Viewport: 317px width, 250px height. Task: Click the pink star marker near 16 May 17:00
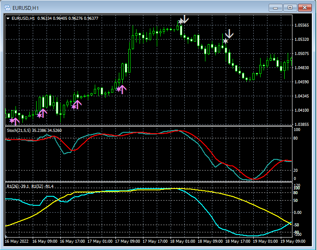pos(74,107)
